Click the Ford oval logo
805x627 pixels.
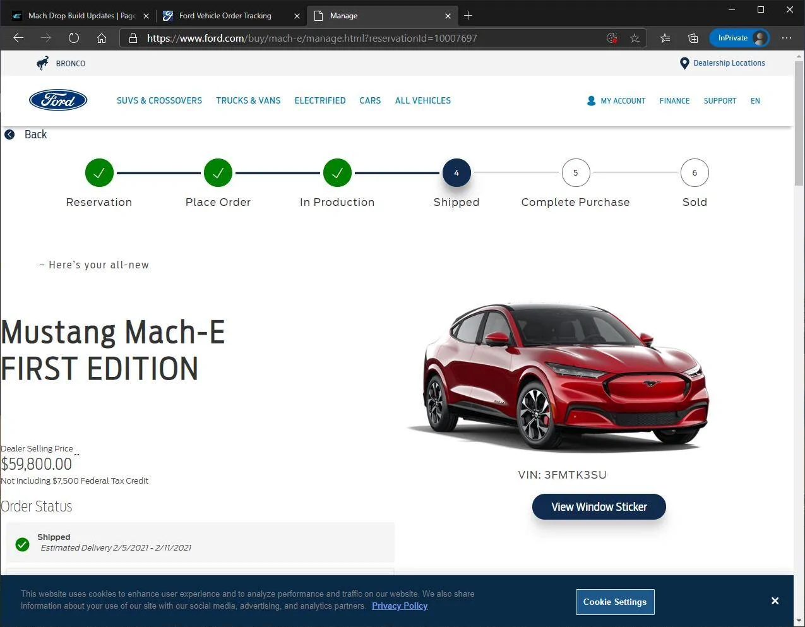(58, 100)
